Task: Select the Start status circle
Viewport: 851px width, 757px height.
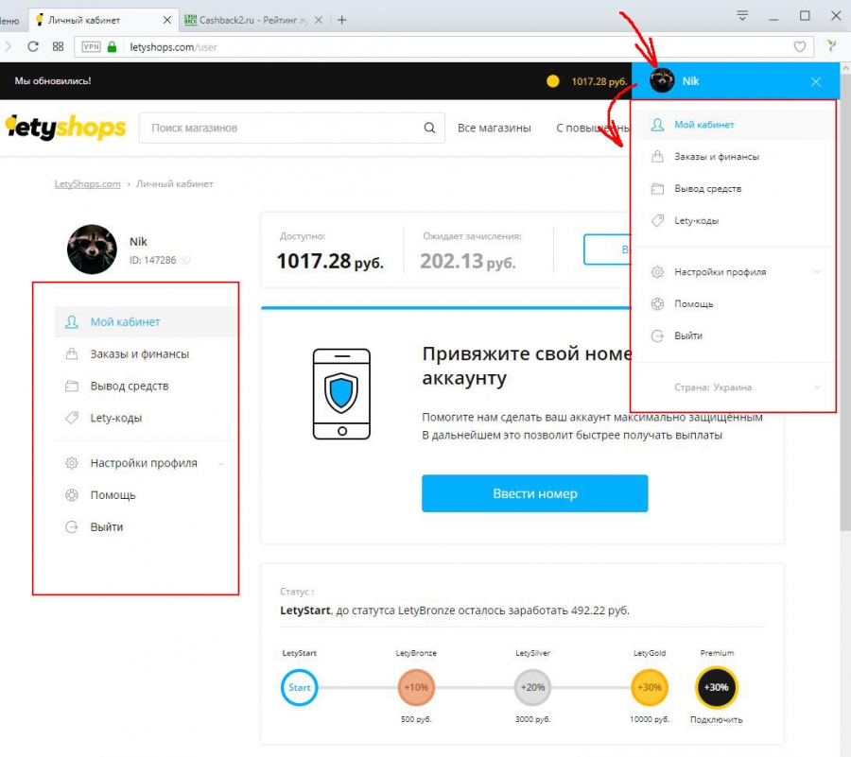Action: point(299,688)
